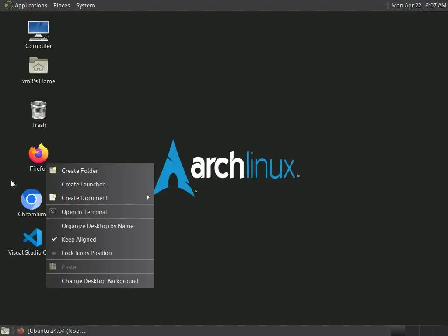
Task: Open the System menu
Action: coord(85,5)
